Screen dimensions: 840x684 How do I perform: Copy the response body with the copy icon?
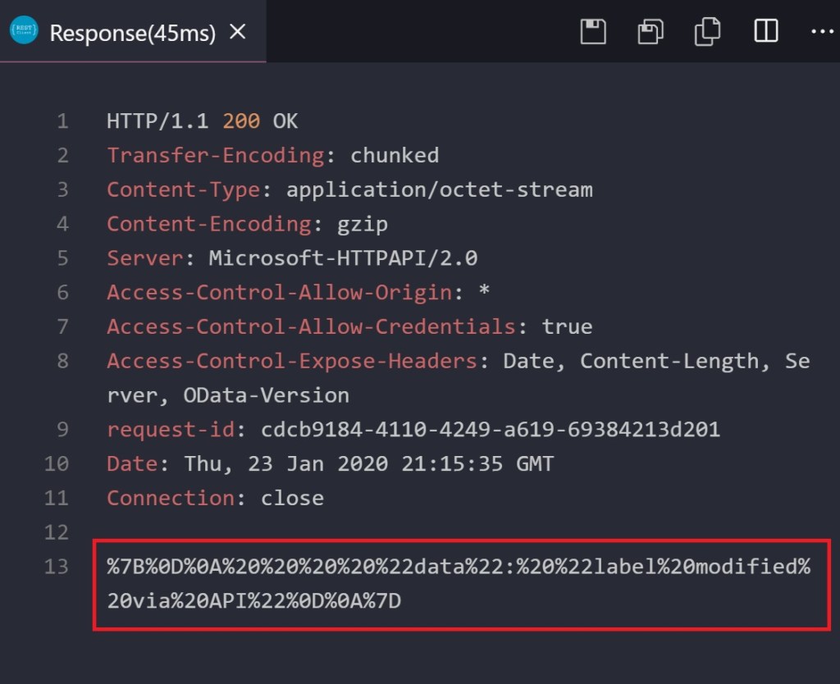click(707, 32)
